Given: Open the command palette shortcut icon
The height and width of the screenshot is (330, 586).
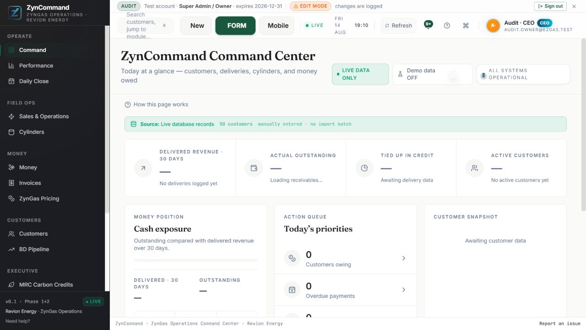Looking at the screenshot, I should pyautogui.click(x=466, y=26).
